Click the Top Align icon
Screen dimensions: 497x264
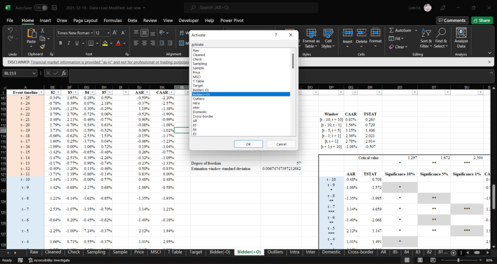136,32
